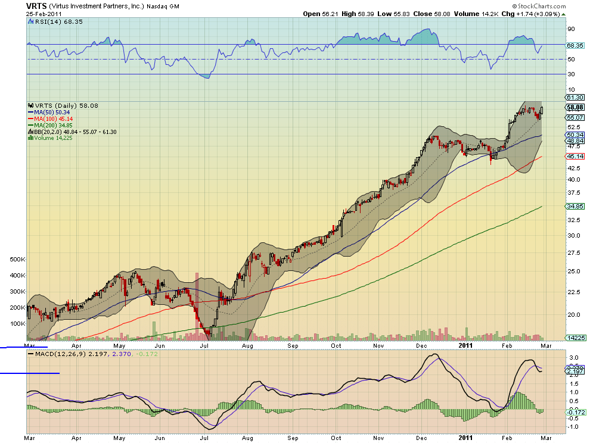Select the Chg +1.74 (+3.09%) value
Viewport: 590px width, 443px height.
pos(530,14)
